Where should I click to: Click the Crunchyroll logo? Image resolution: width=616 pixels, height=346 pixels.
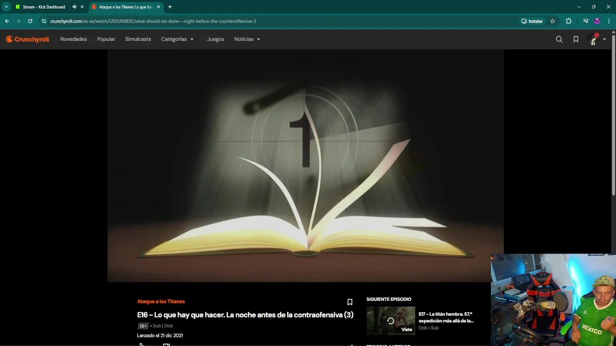pyautogui.click(x=27, y=39)
